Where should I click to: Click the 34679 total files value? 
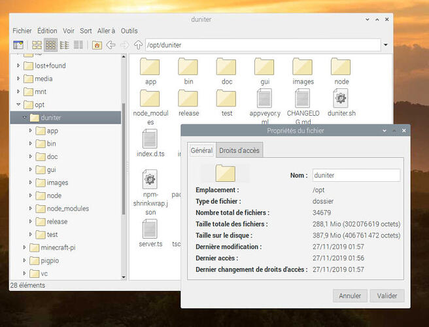pyautogui.click(x=322, y=213)
